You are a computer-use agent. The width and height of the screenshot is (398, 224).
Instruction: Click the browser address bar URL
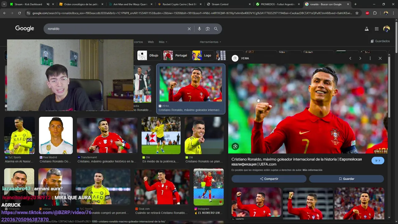192,13
